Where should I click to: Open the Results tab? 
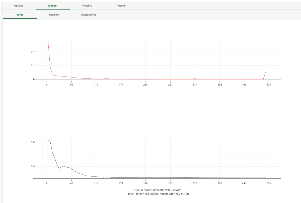coord(121,5)
